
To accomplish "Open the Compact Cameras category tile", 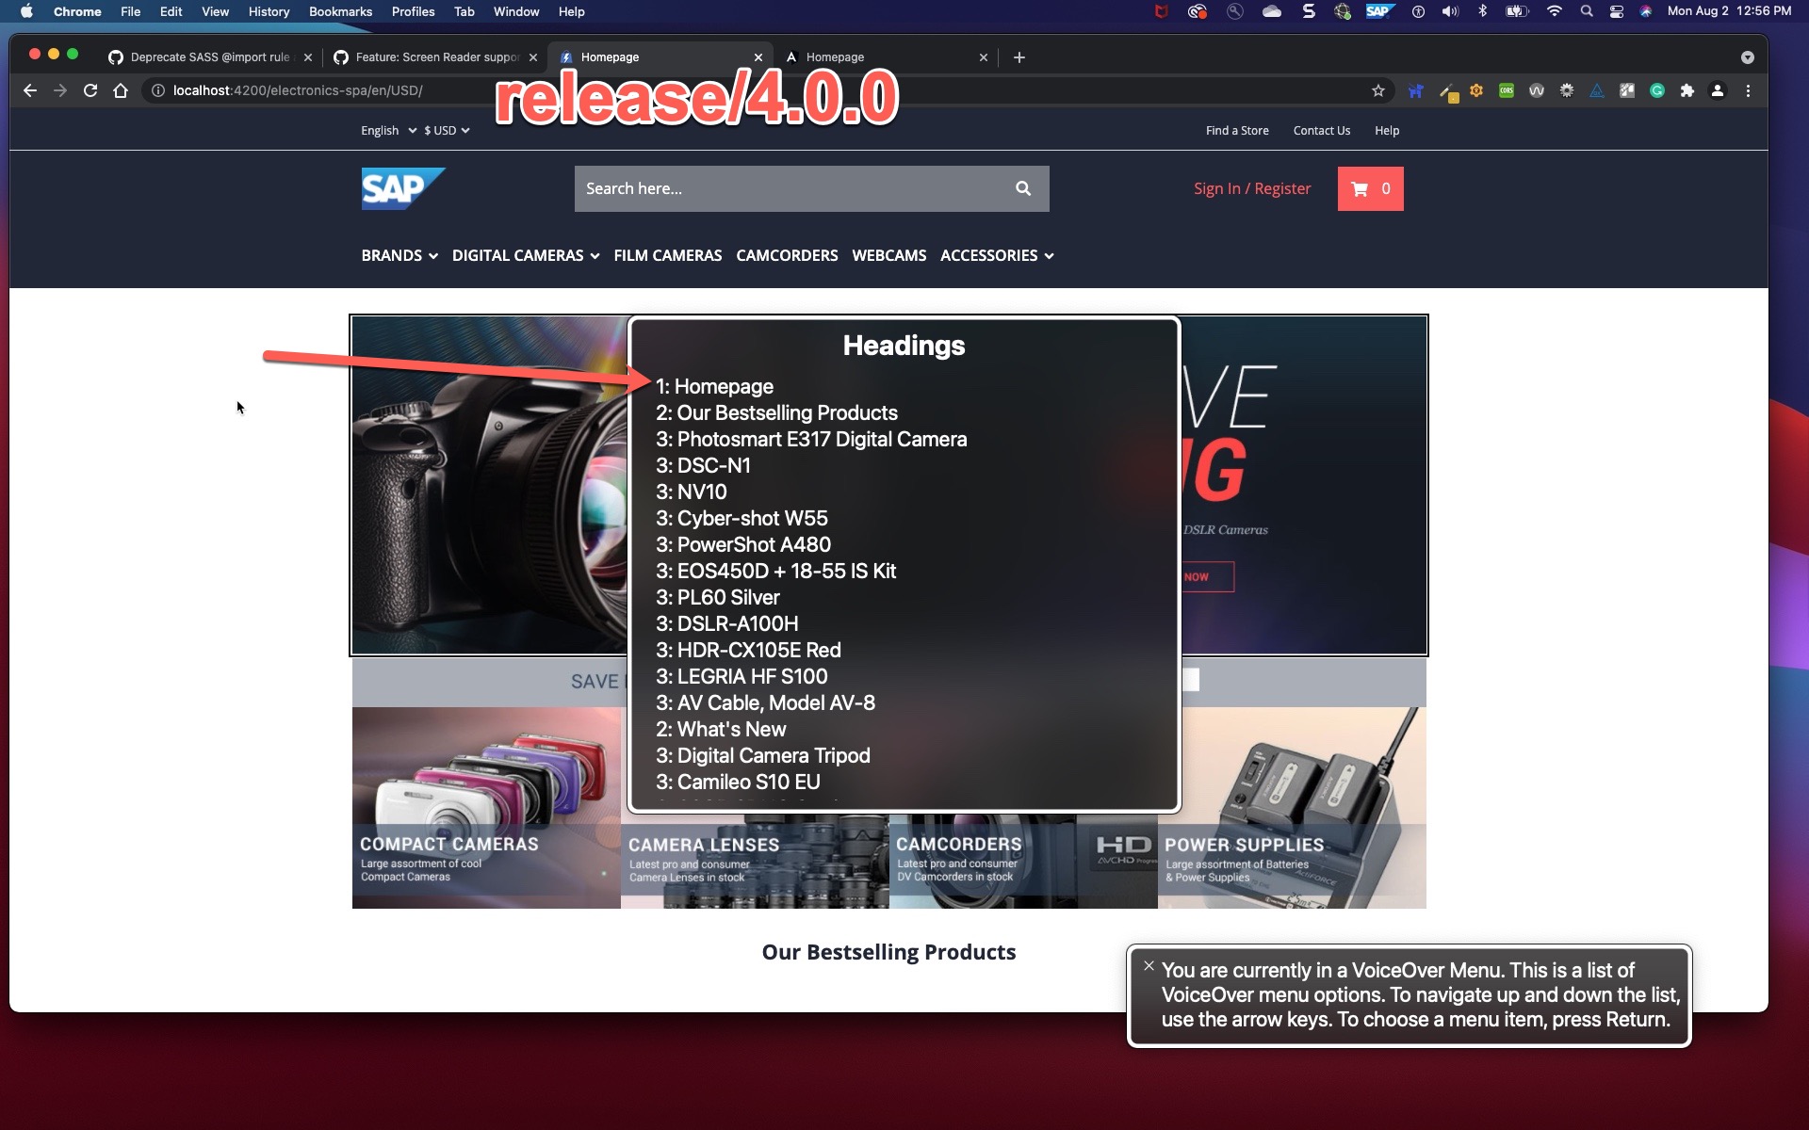I will [486, 807].
